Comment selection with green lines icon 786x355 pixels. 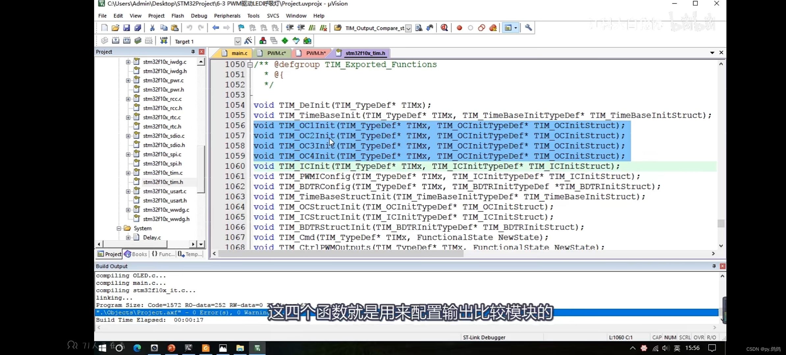312,28
